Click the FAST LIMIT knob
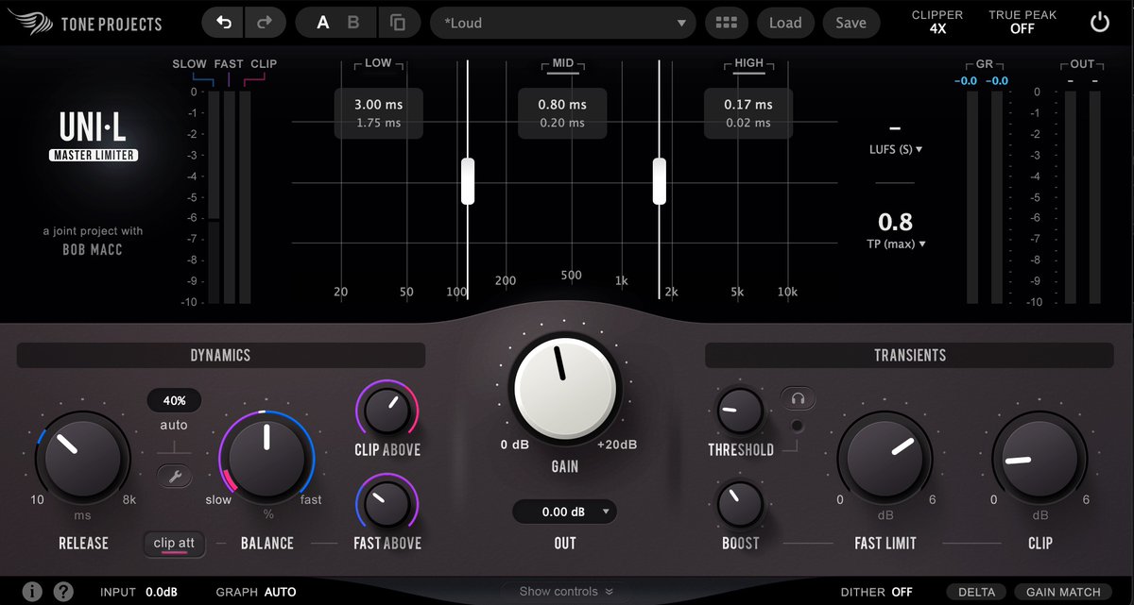This screenshot has height=605, width=1134. [x=885, y=459]
